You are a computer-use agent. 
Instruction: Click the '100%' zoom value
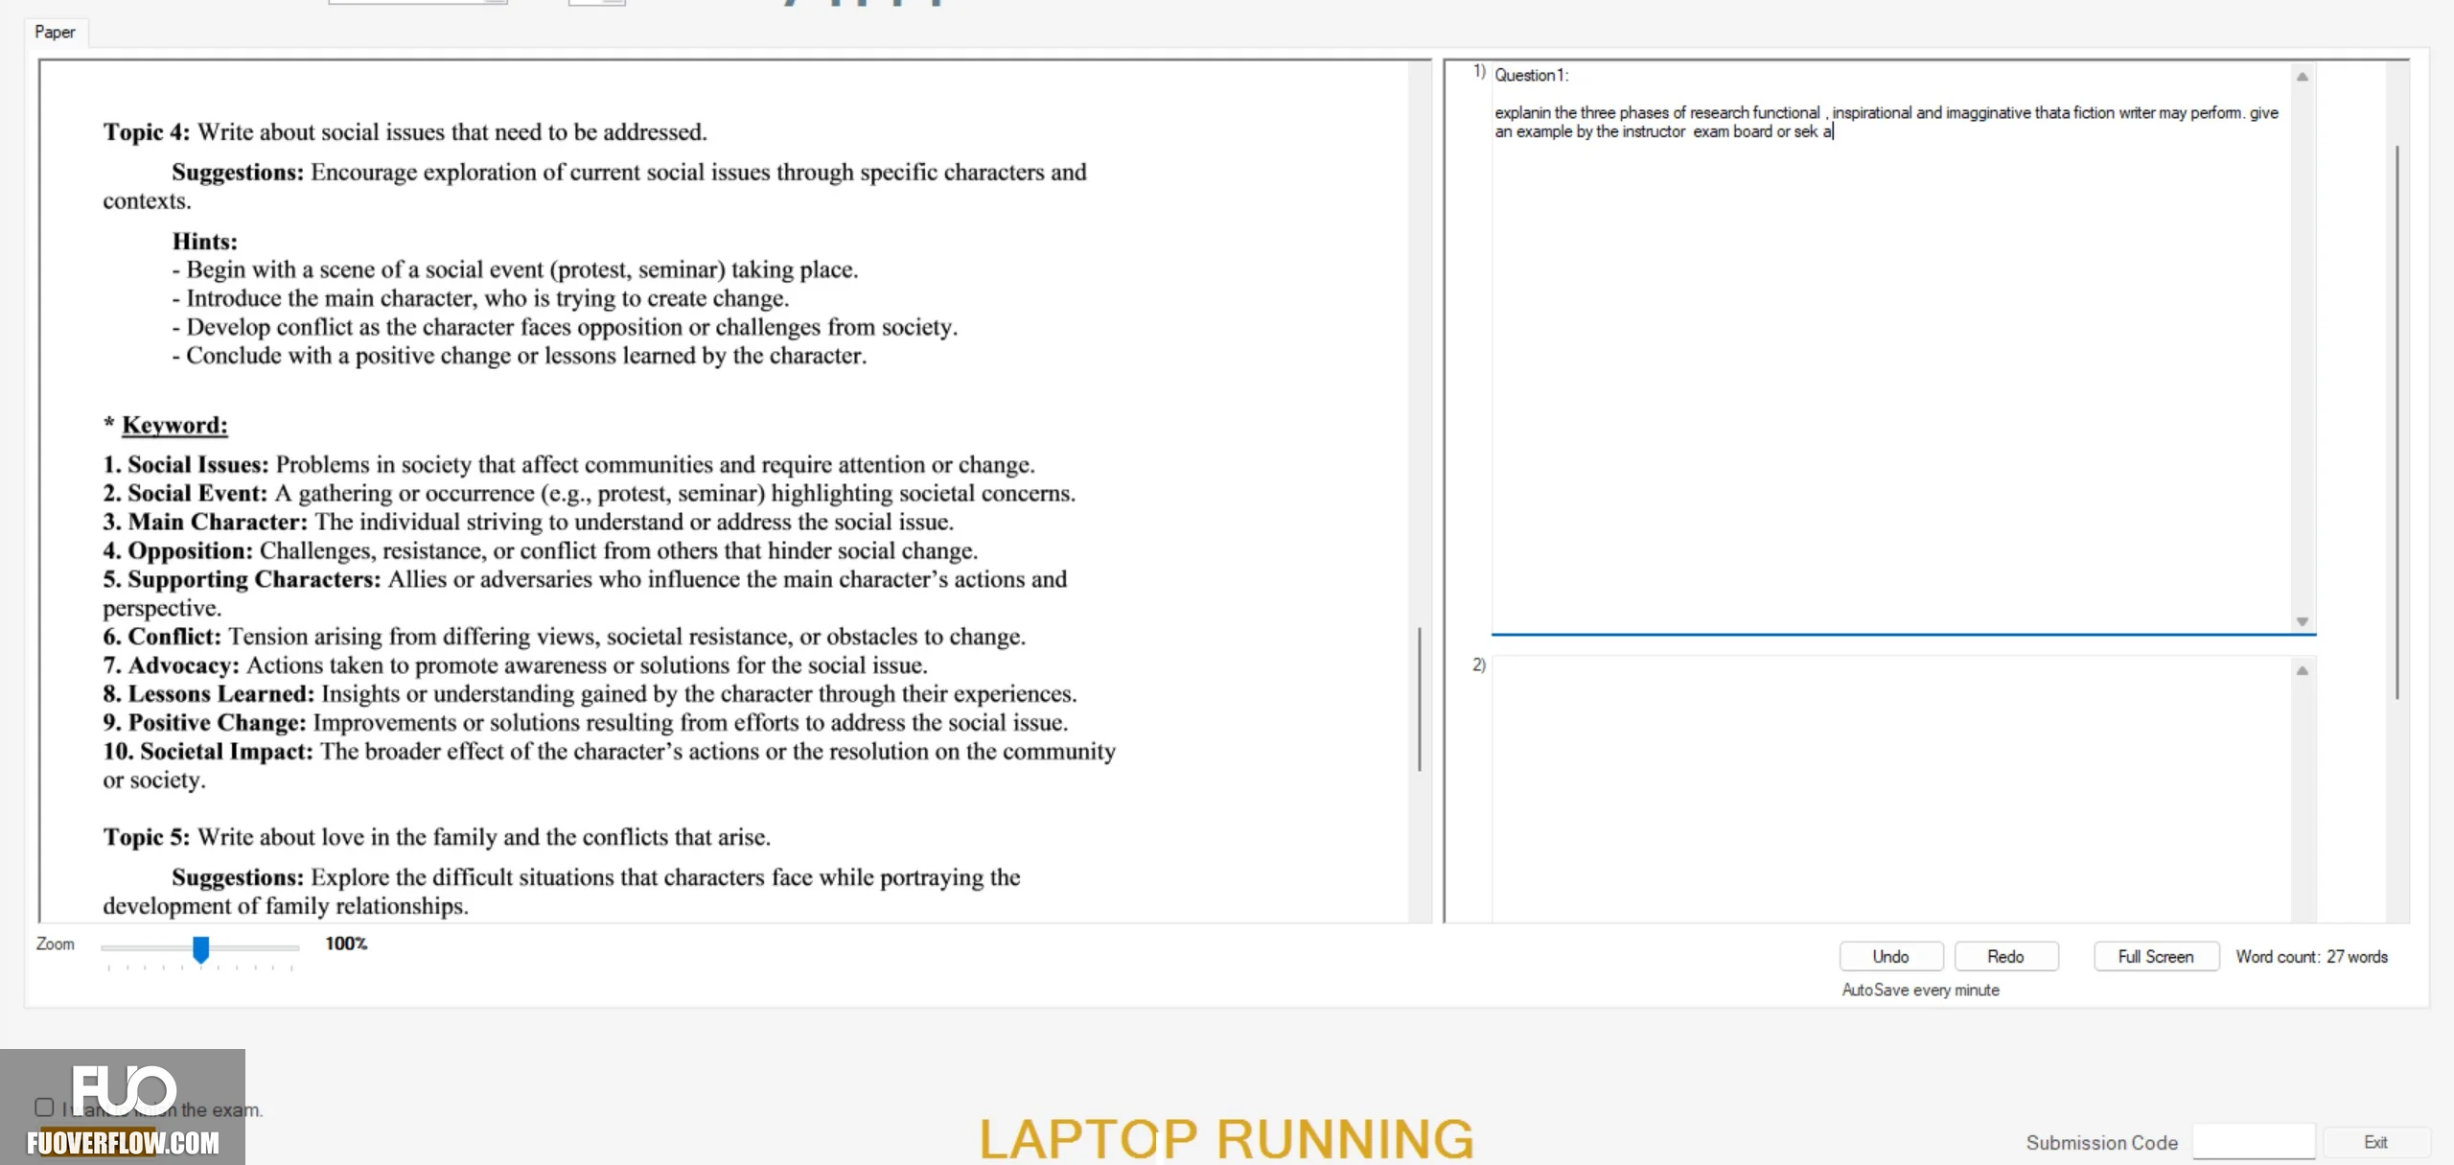tap(346, 944)
